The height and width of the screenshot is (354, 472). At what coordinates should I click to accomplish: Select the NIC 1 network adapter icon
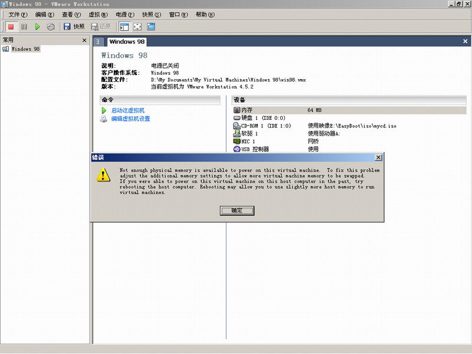[237, 141]
